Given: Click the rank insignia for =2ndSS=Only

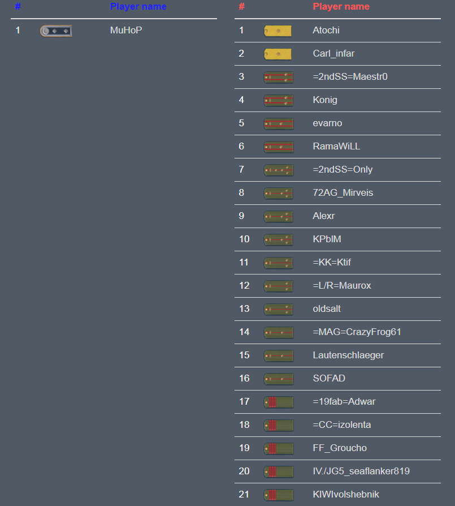Looking at the screenshot, I should tap(278, 170).
